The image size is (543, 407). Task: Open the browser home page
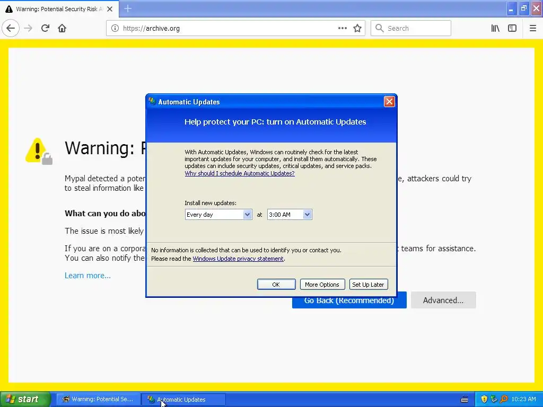click(x=62, y=28)
